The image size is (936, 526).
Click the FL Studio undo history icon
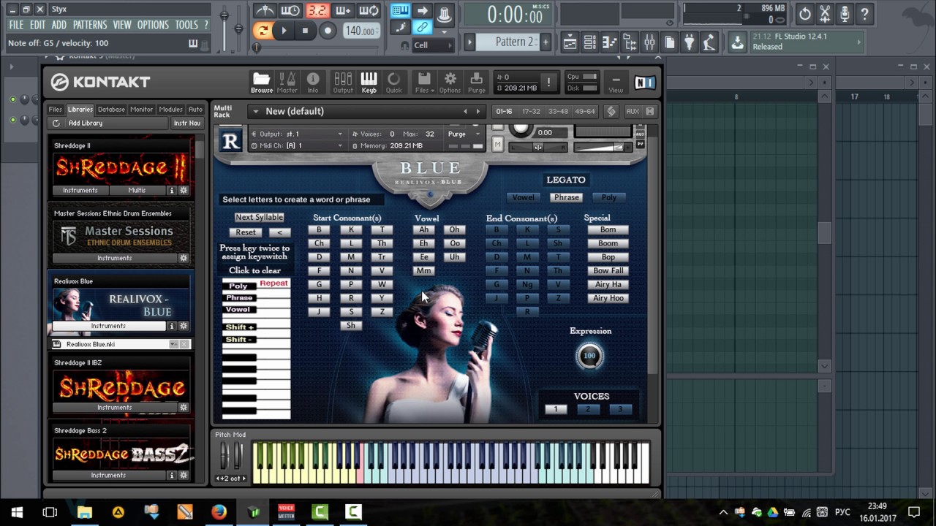(804, 14)
